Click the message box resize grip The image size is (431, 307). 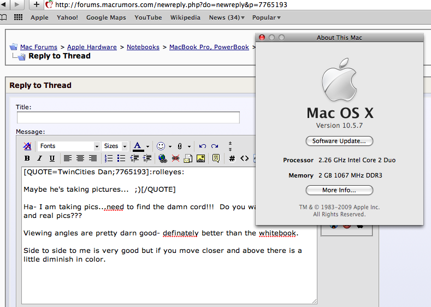[315, 301]
